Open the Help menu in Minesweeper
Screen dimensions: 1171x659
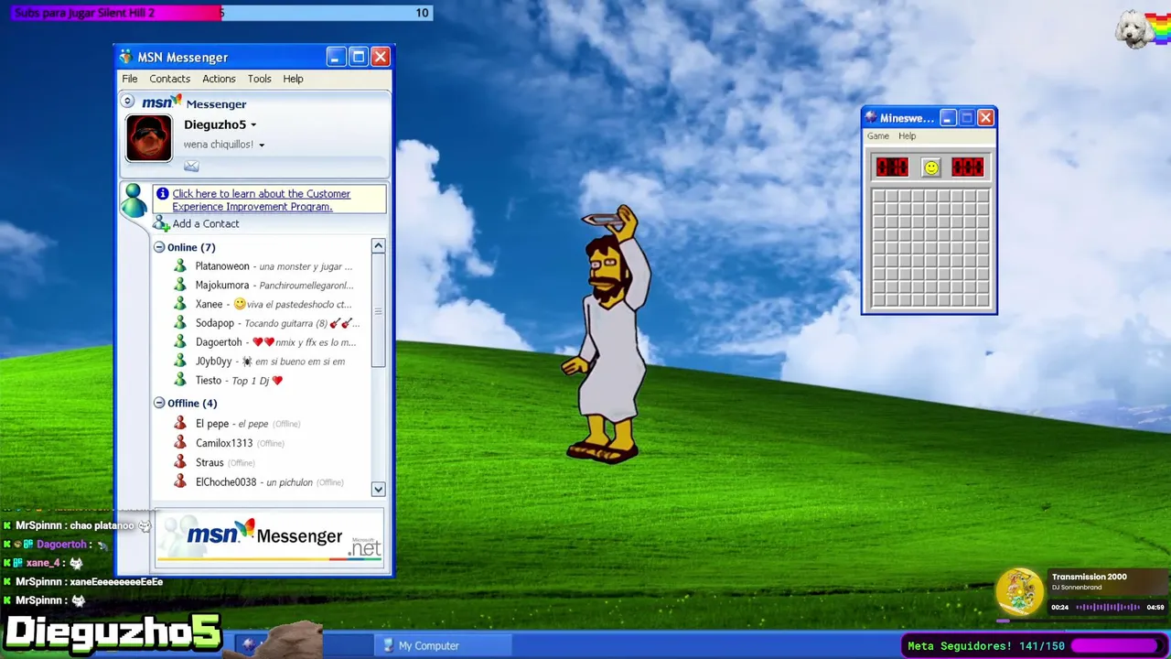point(907,135)
